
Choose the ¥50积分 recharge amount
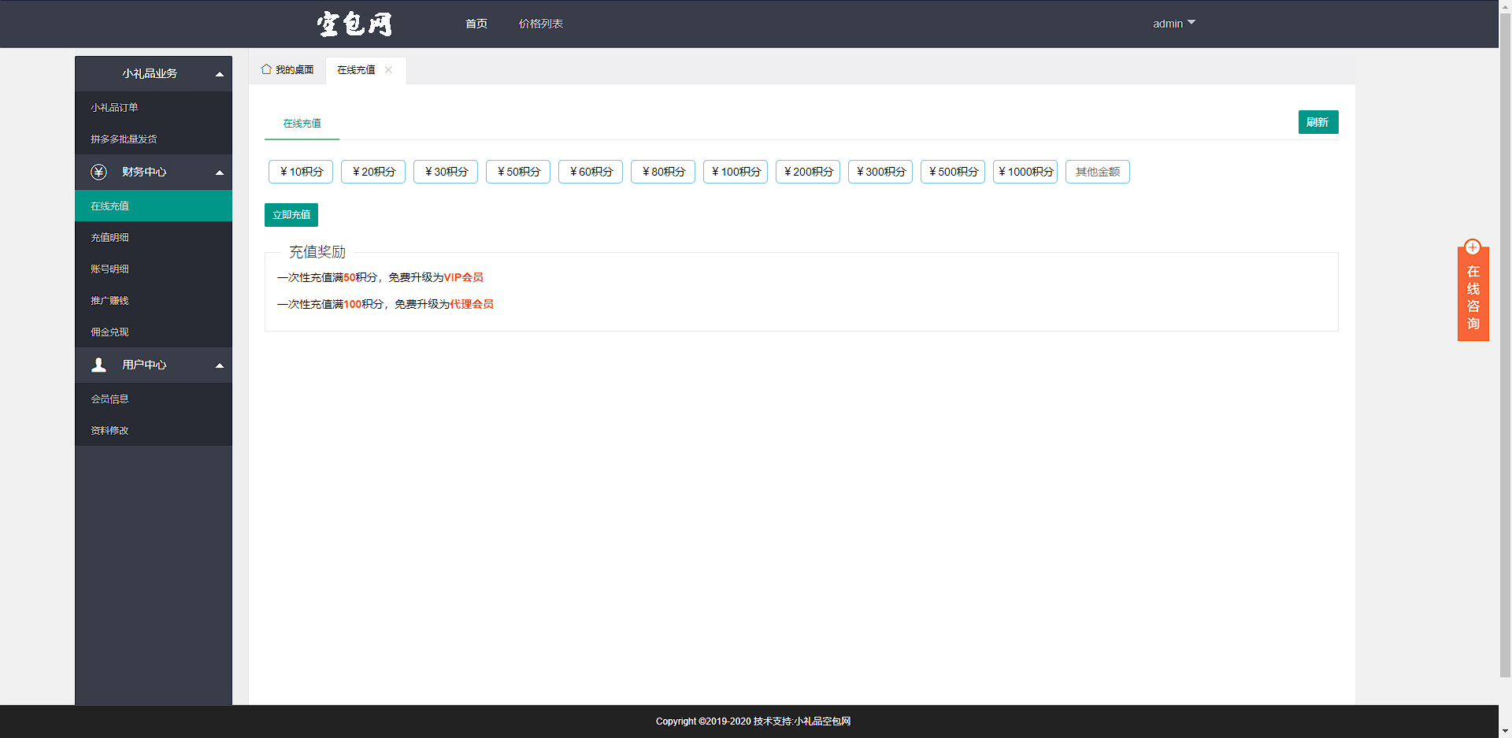(x=518, y=172)
